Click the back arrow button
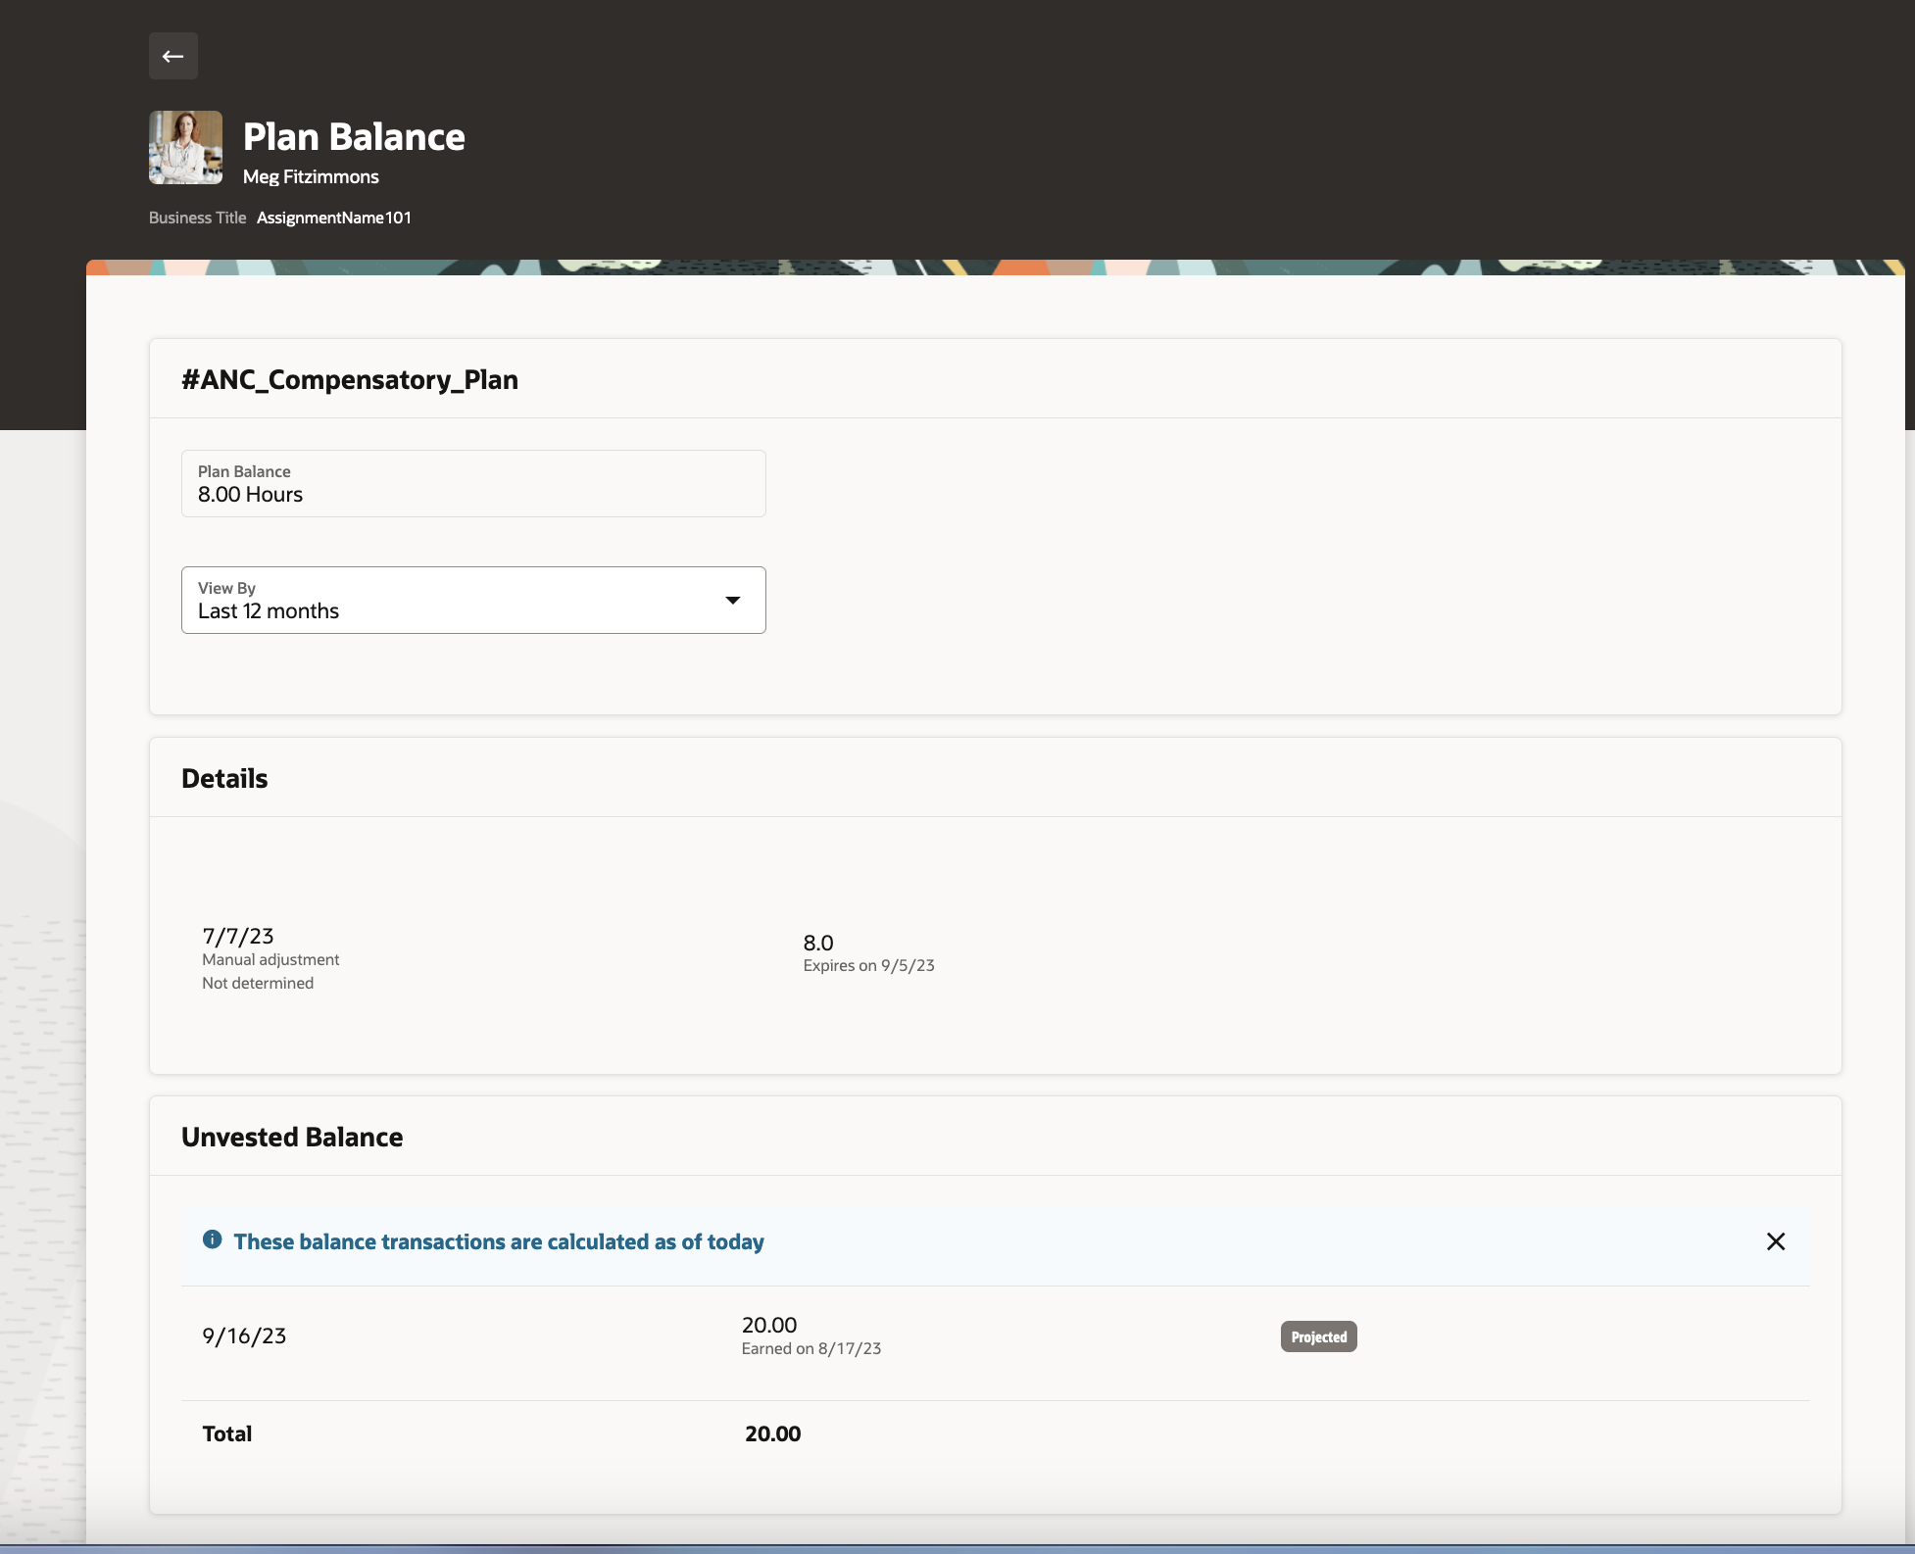 [173, 56]
